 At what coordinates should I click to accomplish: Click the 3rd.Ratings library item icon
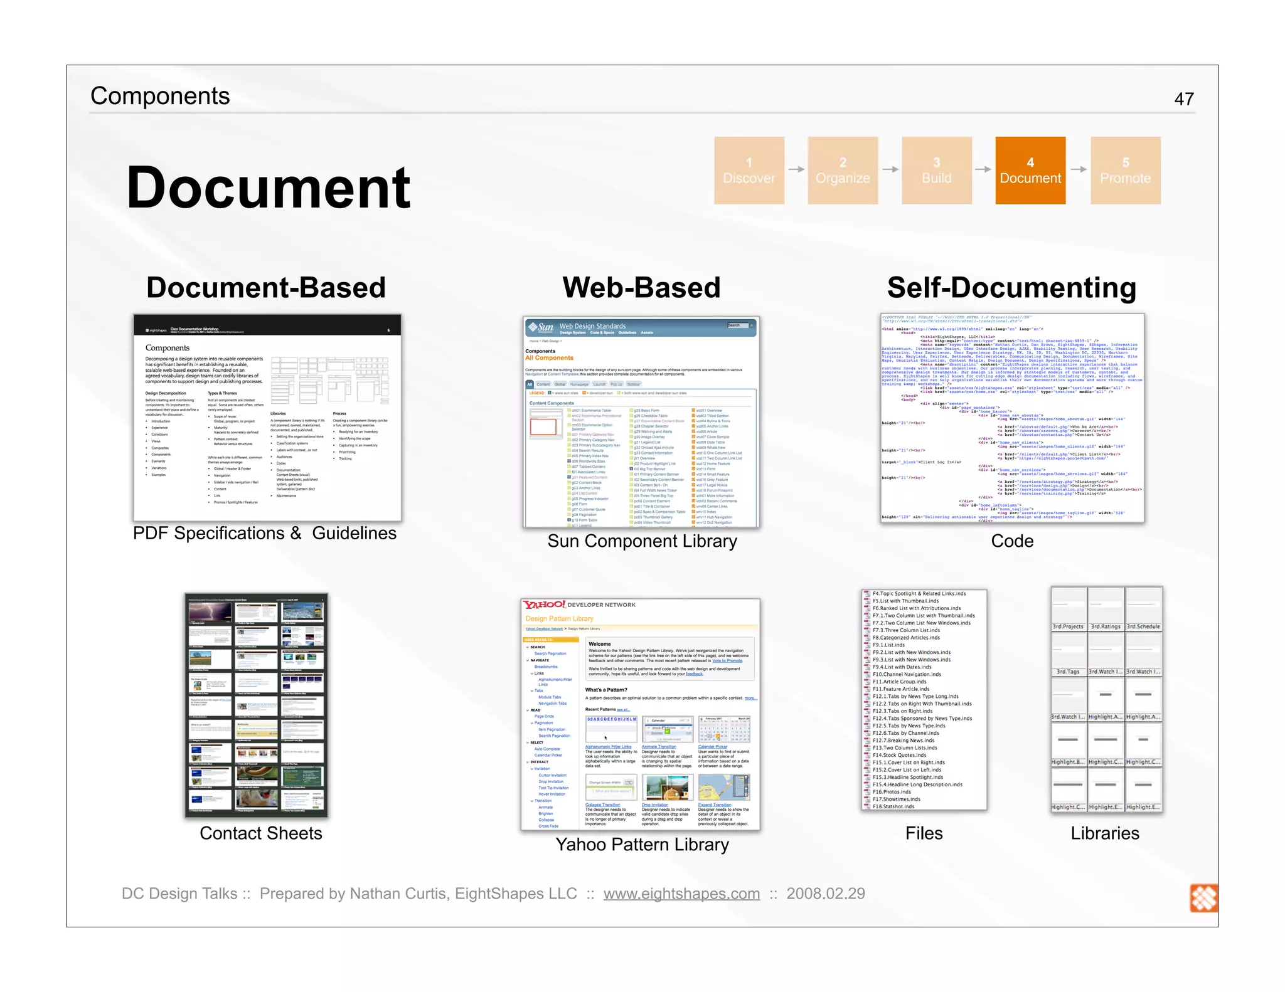pos(1106,606)
